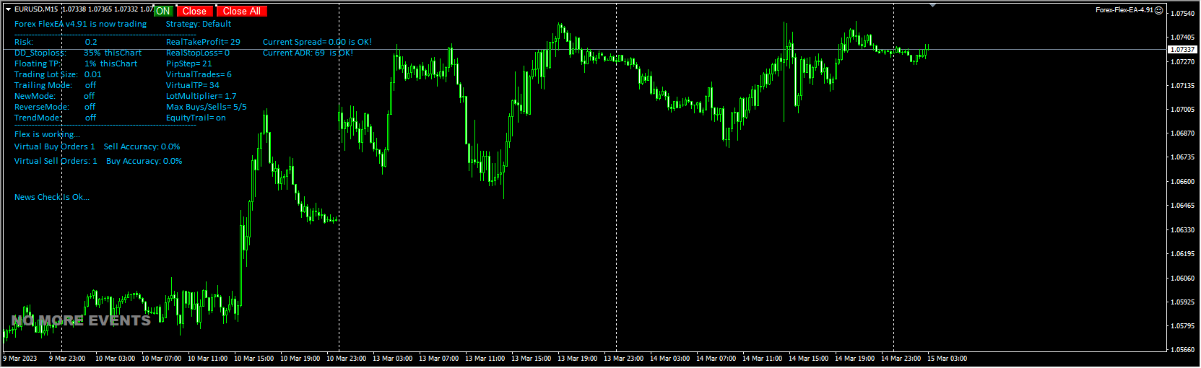This screenshot has width=1201, height=368.
Task: Click the '9 Mar 2023' time axis label
Action: pos(20,359)
